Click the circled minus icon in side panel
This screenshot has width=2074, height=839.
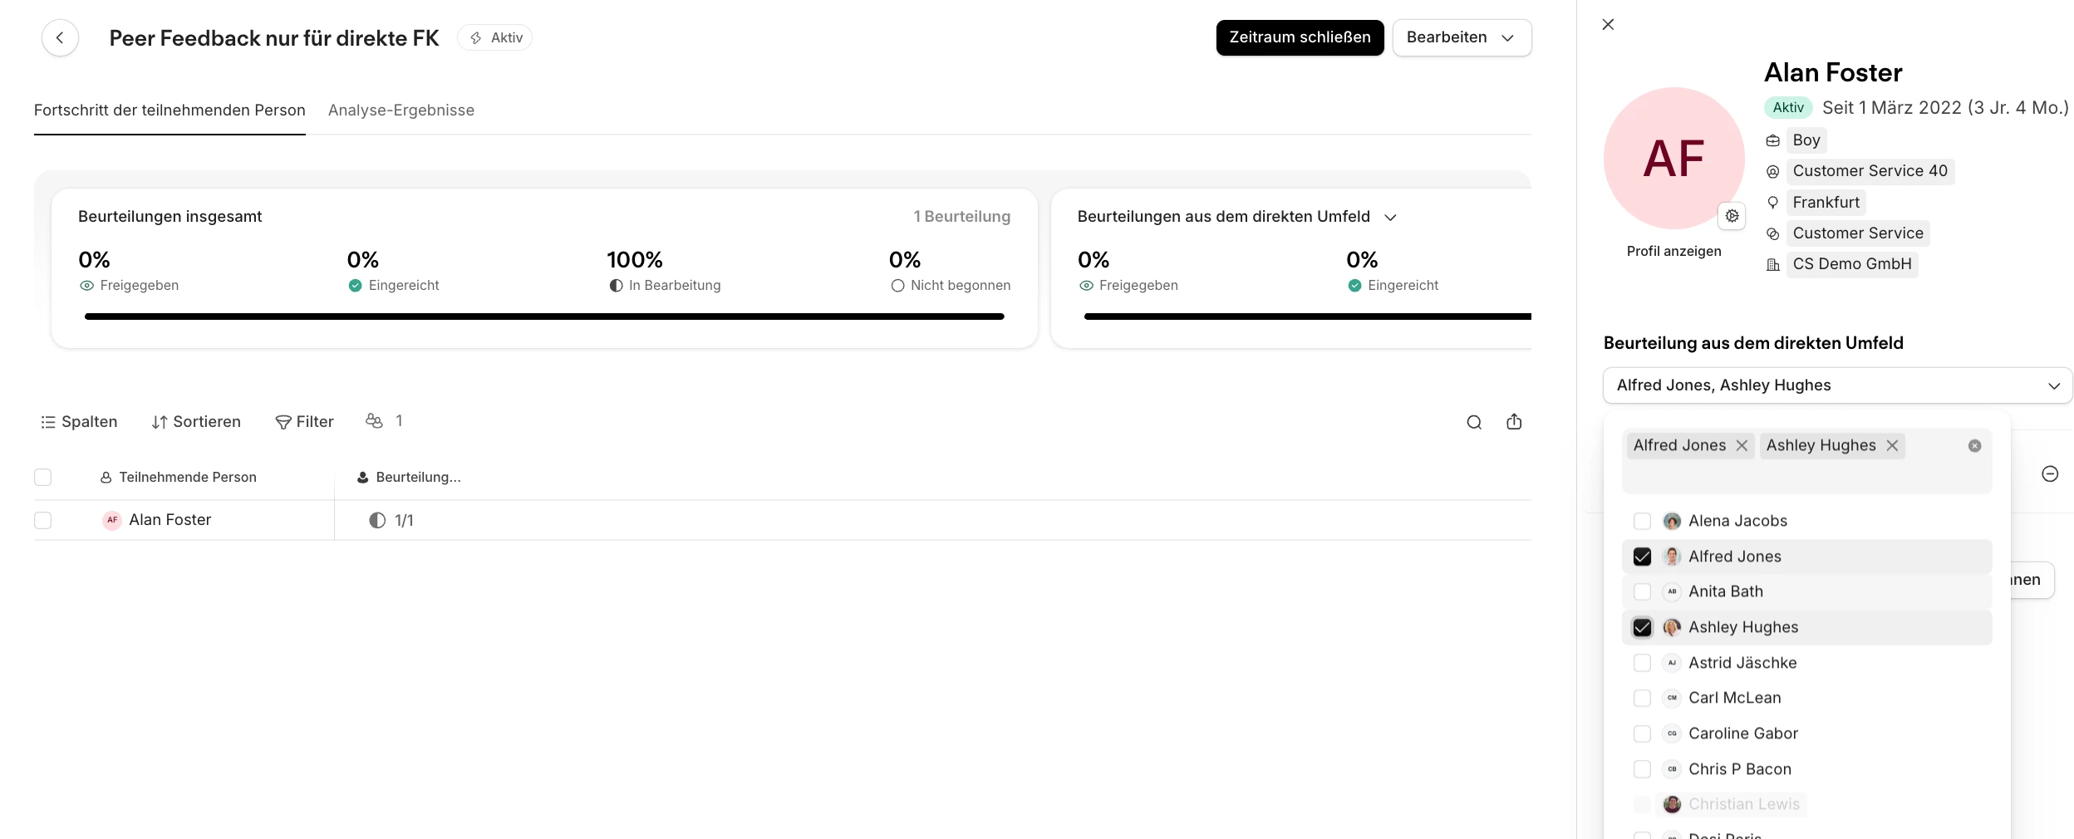(x=2050, y=473)
